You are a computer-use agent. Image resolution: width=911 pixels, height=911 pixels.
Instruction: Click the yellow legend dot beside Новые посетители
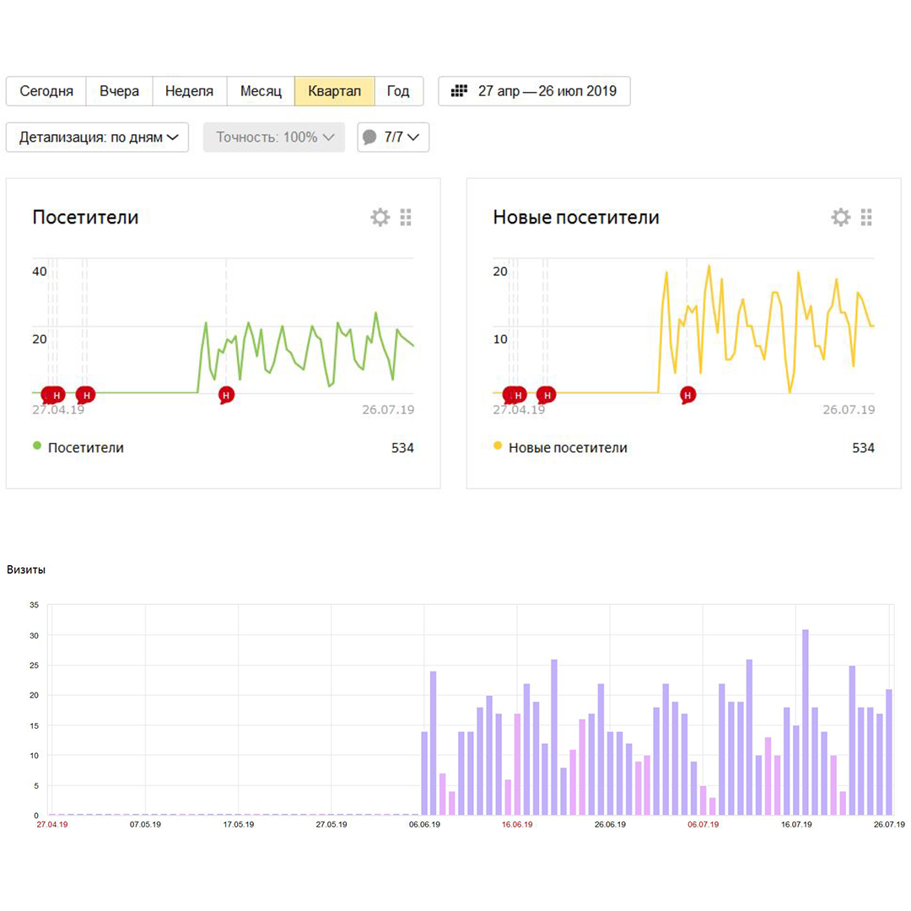point(498,446)
